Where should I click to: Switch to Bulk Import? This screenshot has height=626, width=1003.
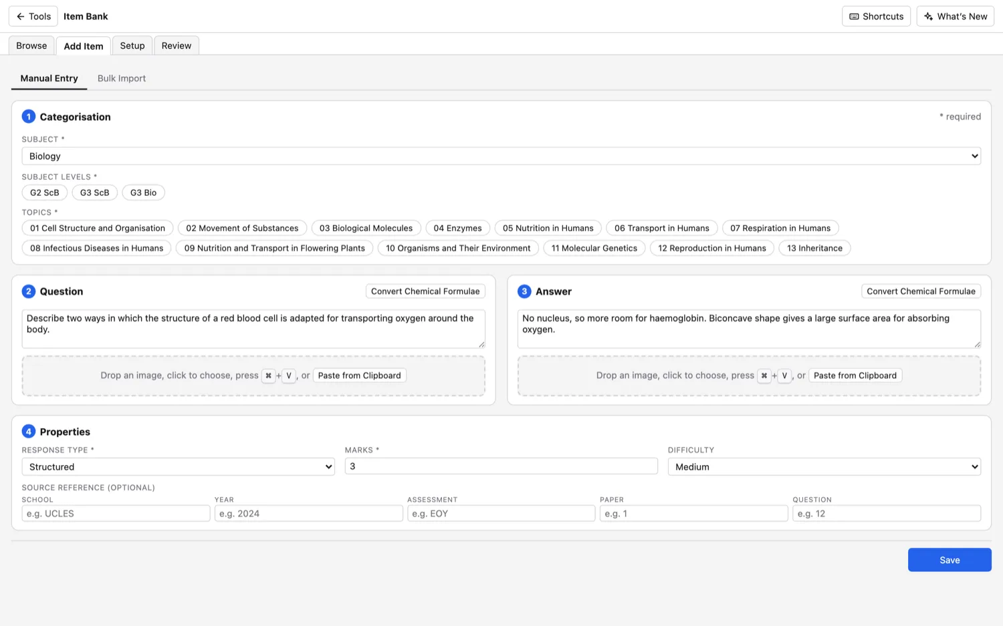click(122, 78)
